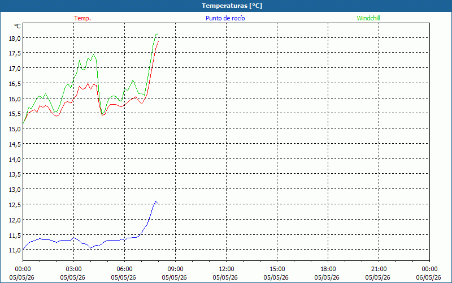
Task: Click the 17,0 y-axis value
Action: [15, 68]
